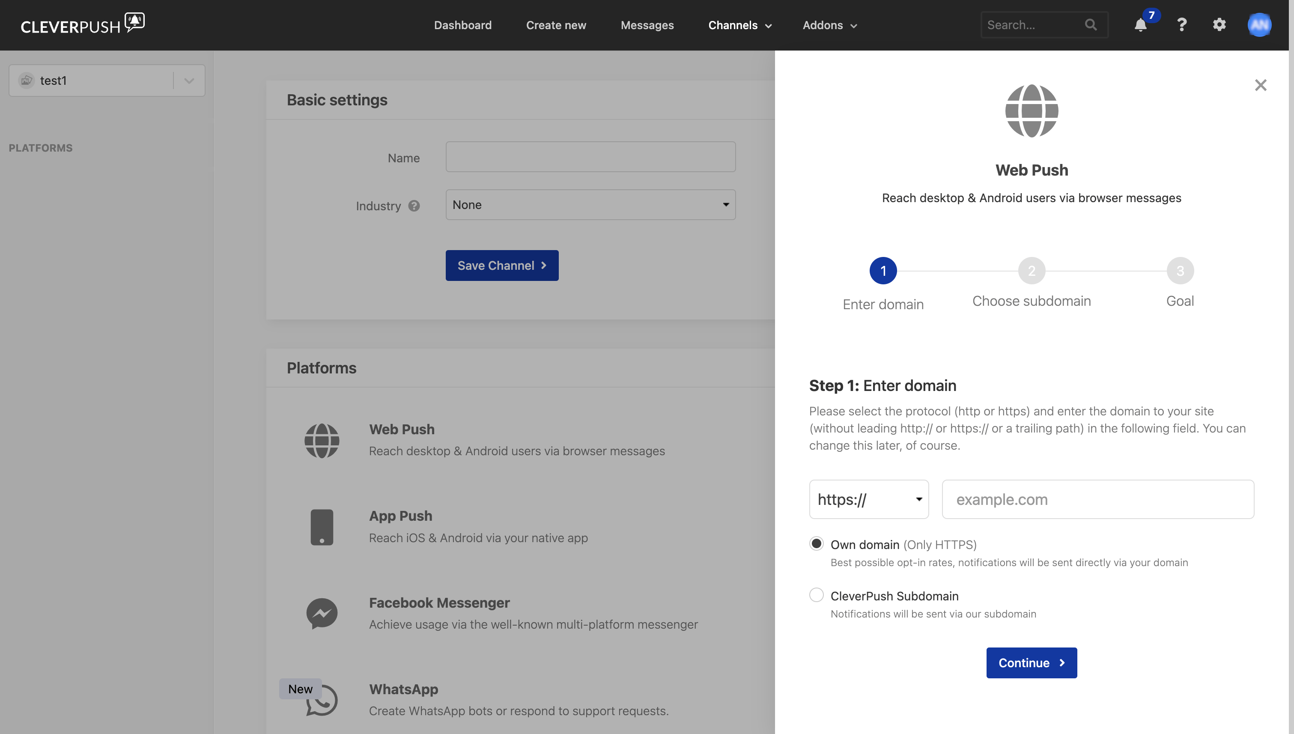This screenshot has width=1294, height=734.
Task: Click the Web Push globe in Platforms list
Action: [x=322, y=441]
